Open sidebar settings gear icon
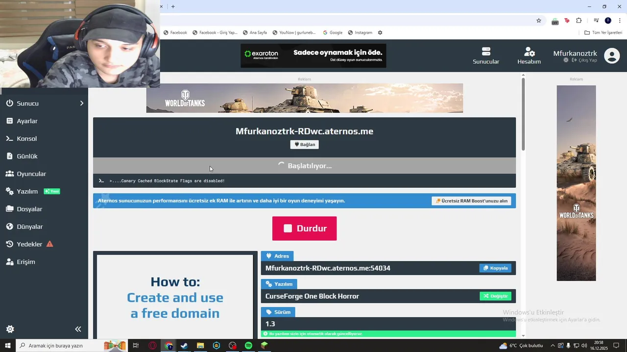The image size is (627, 352). [10, 329]
